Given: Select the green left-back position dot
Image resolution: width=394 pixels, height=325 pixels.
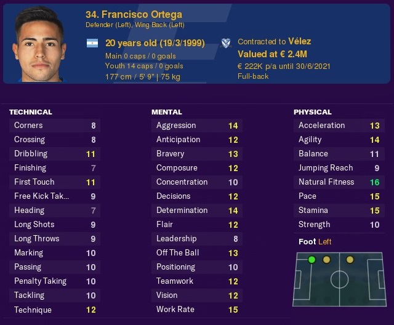Looking at the screenshot, I should click(x=312, y=260).
